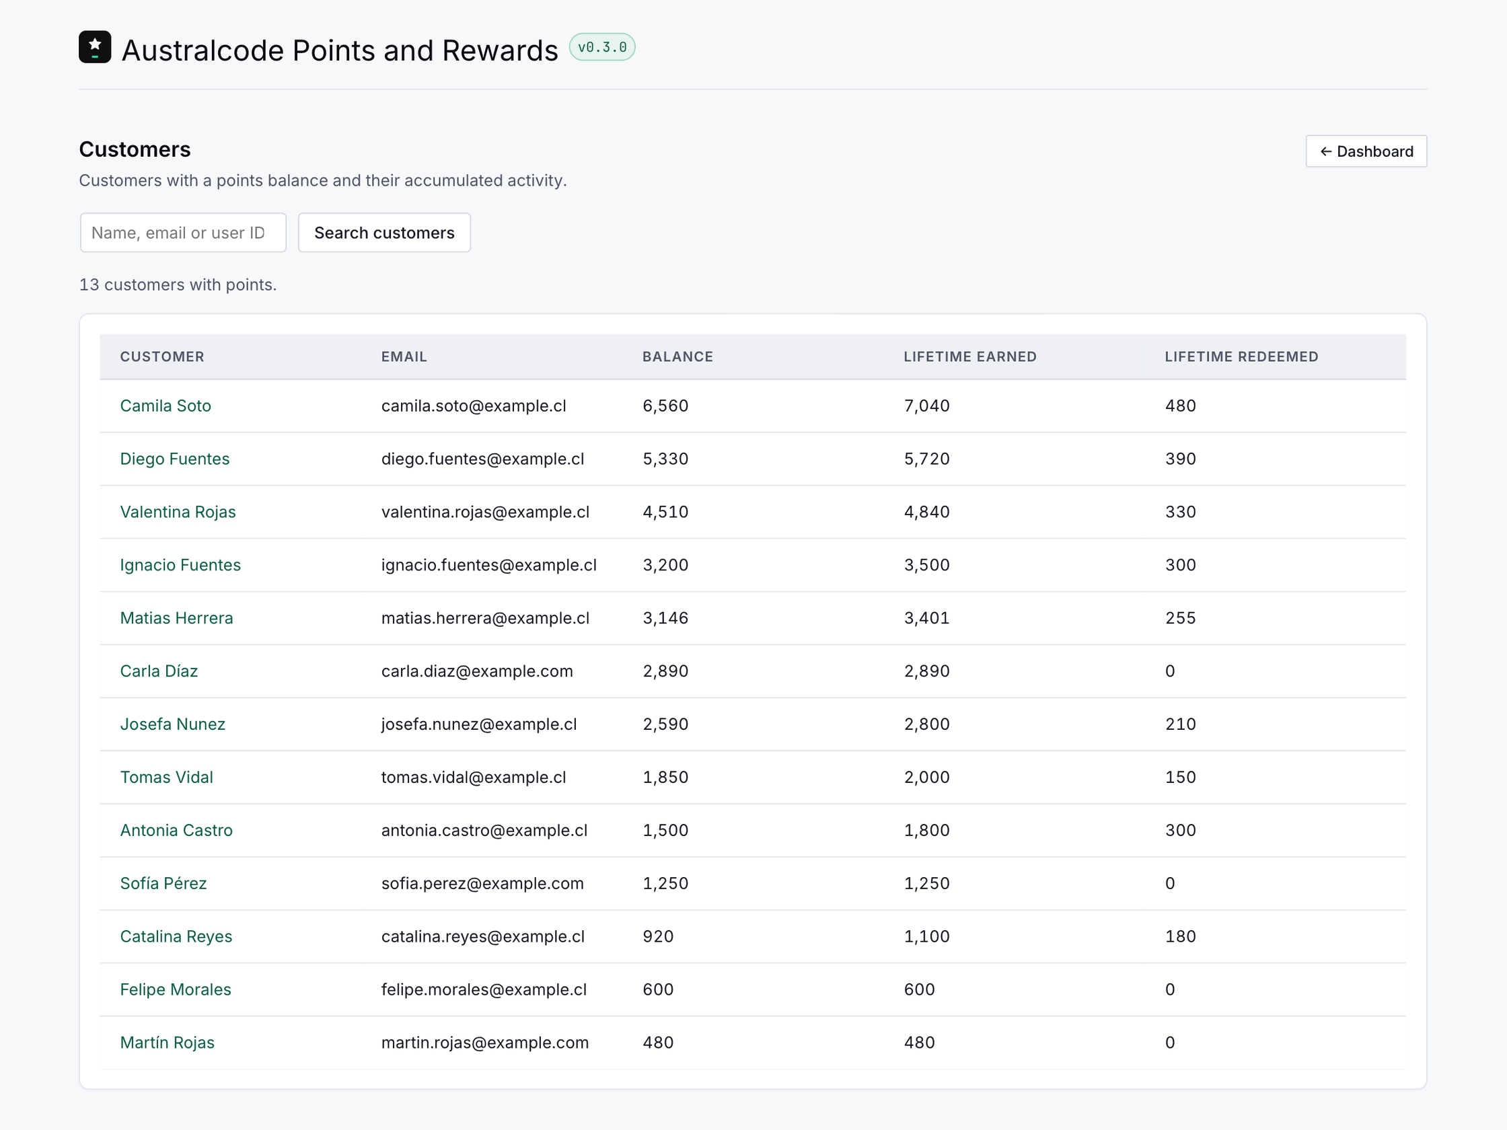The image size is (1507, 1130).
Task: Open Sofía Pérez's customer profile
Action: click(163, 884)
